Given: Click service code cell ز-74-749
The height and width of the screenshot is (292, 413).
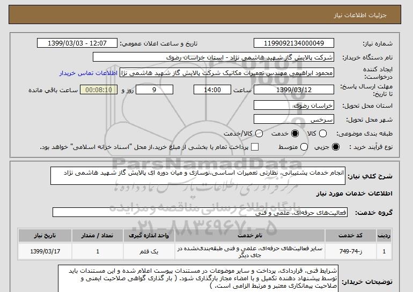Looking at the screenshot, I should coord(351,251).
